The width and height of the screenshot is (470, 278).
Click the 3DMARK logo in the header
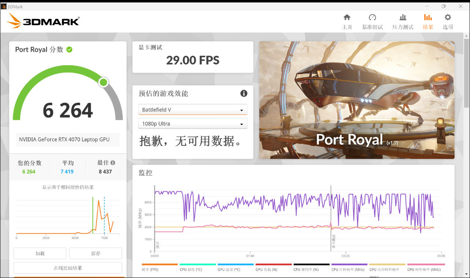click(43, 21)
